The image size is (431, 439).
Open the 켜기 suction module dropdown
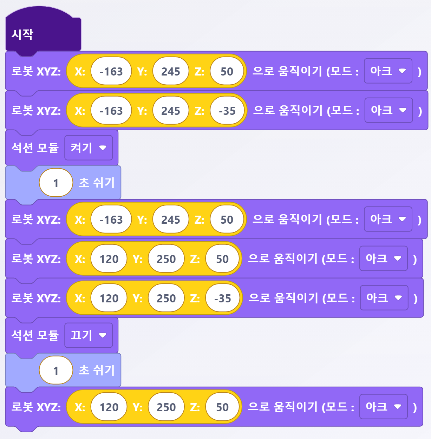click(89, 148)
